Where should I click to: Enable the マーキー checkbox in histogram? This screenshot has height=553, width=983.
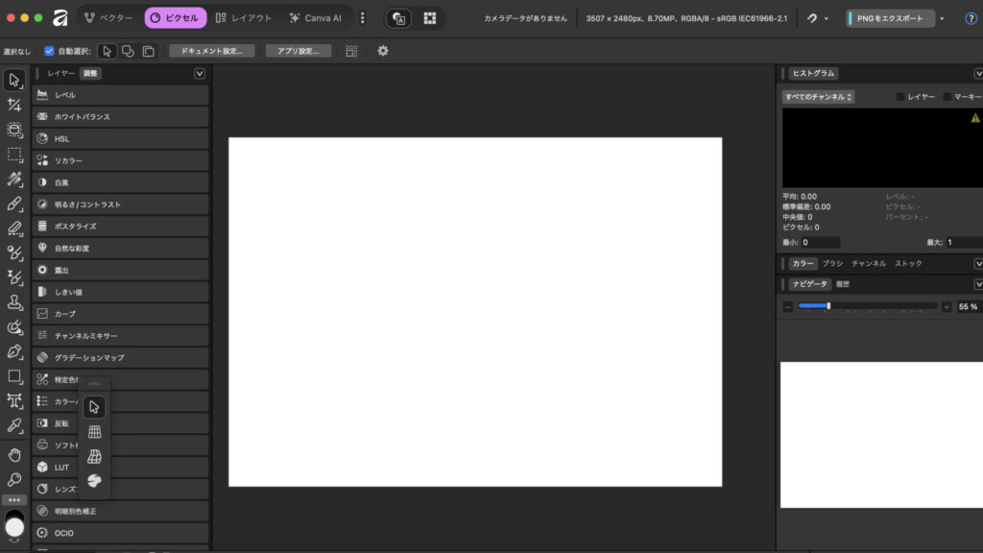click(947, 97)
